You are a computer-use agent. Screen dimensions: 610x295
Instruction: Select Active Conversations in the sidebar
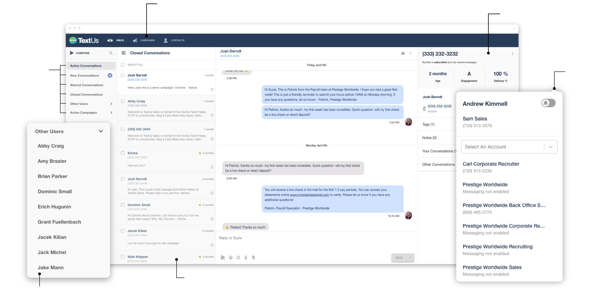click(x=91, y=66)
